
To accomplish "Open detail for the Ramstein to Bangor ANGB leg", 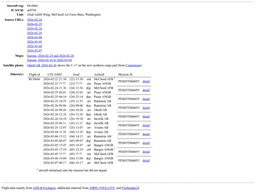I will pyautogui.click(x=146, y=143).
